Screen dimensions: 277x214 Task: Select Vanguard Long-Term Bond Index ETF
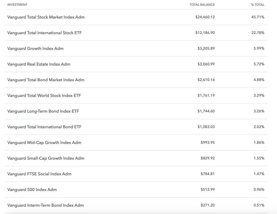(x=43, y=111)
